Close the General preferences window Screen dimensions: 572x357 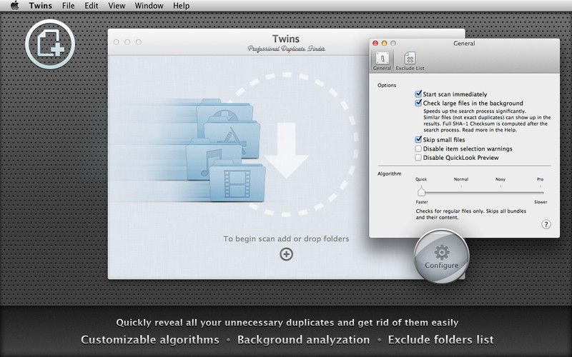[375, 44]
